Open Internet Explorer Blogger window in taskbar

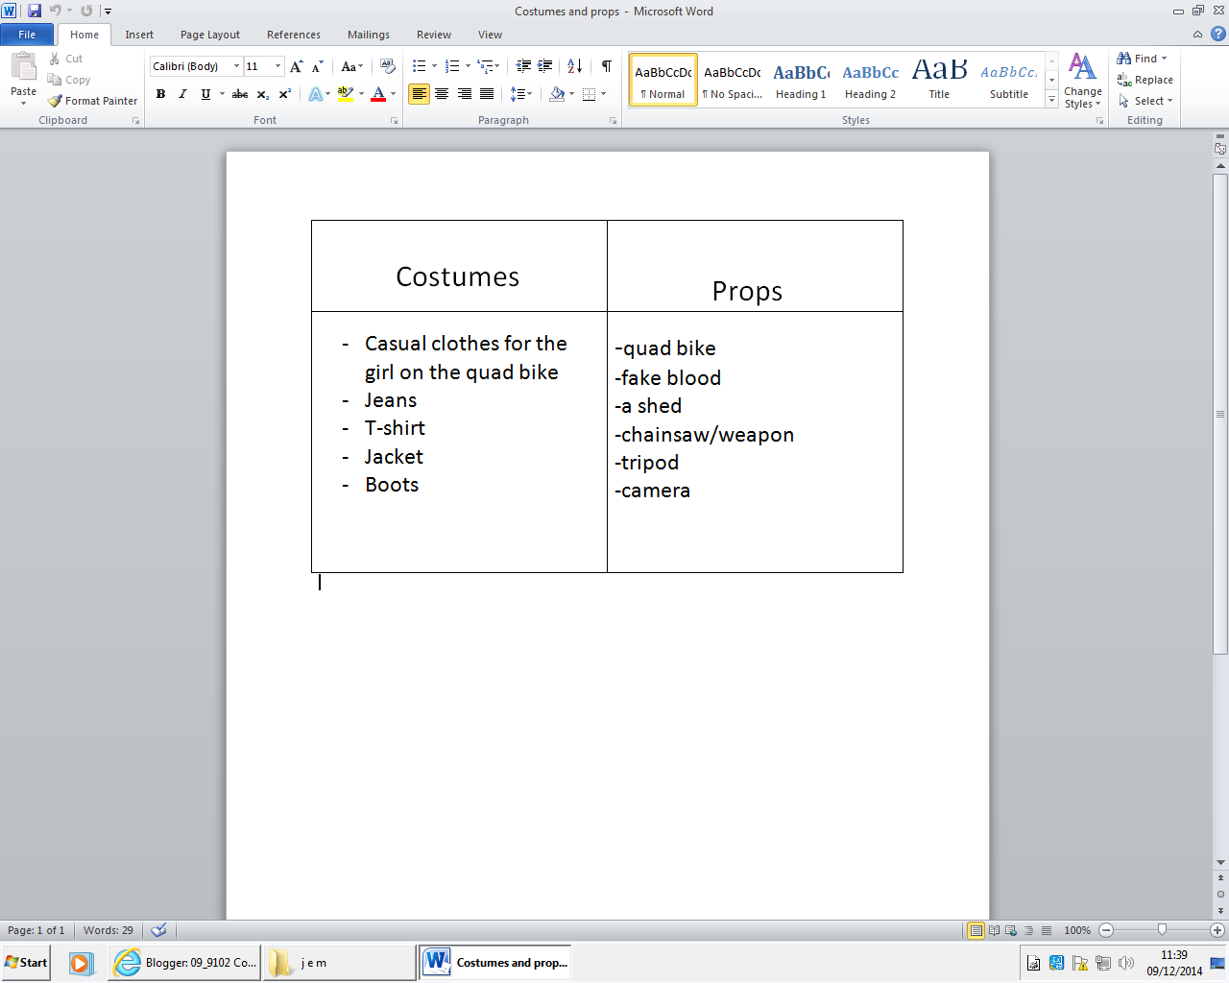point(186,962)
